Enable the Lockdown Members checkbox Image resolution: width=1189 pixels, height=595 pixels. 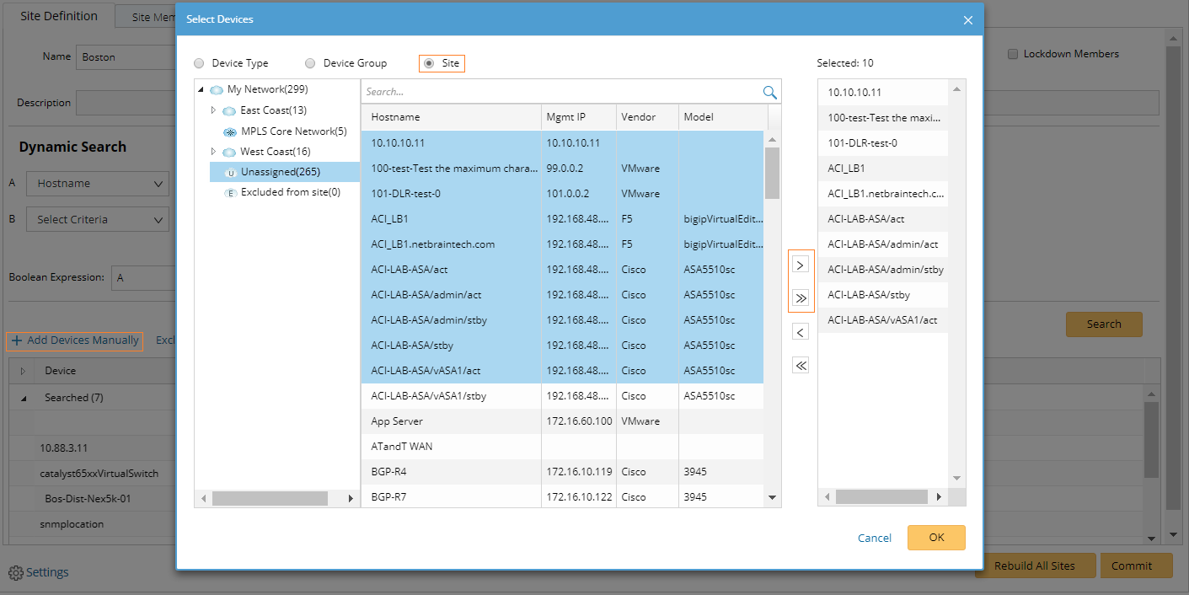tap(1013, 54)
